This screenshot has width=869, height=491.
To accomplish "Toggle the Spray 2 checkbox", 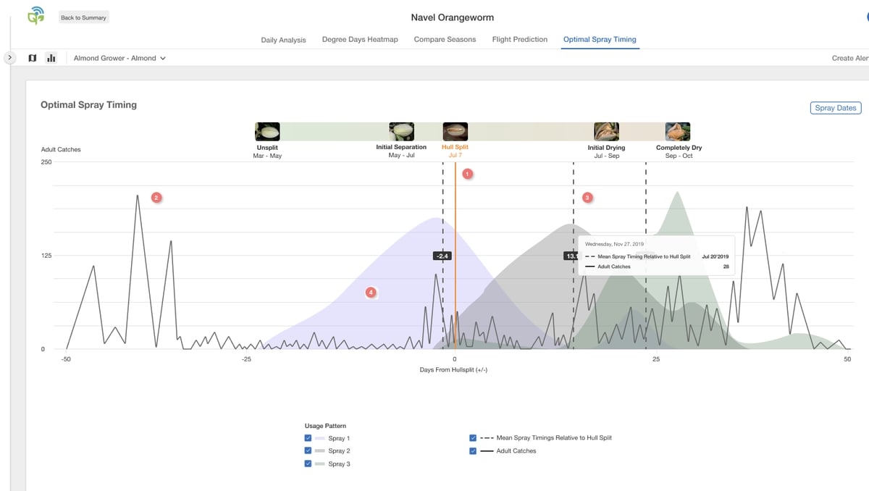I will coord(308,451).
